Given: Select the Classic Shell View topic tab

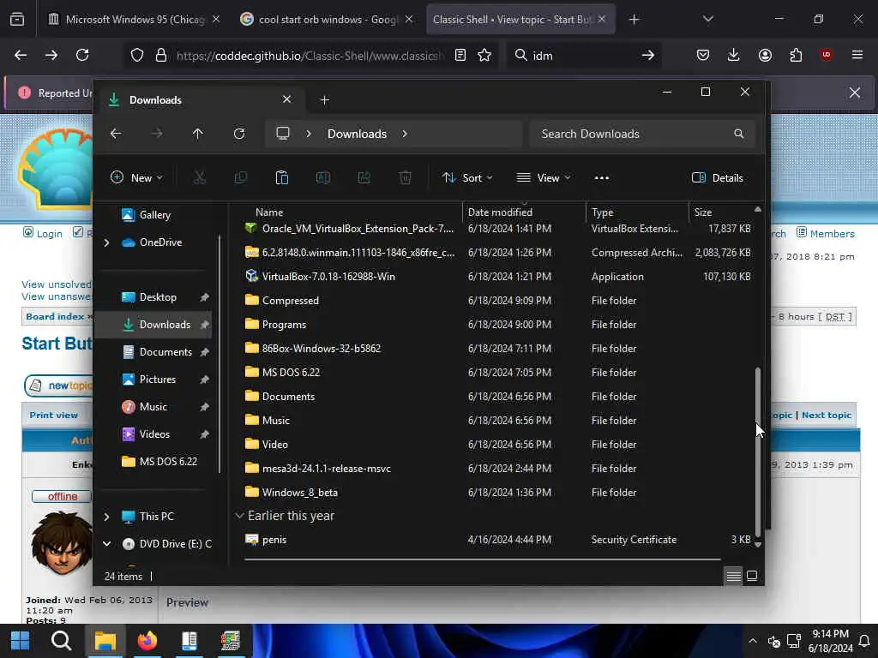Looking at the screenshot, I should [520, 20].
